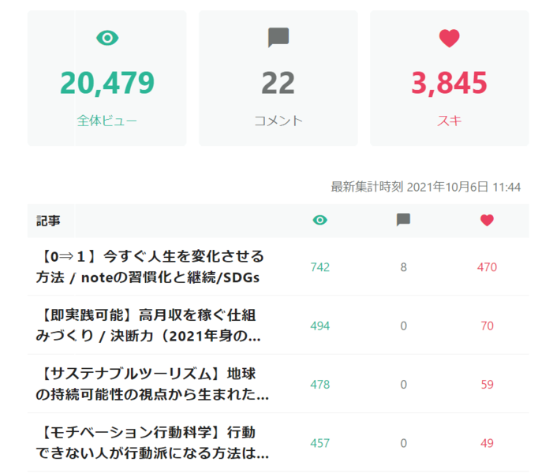Open the 全体ビュー summary card
553x473 pixels.
[x=106, y=78]
